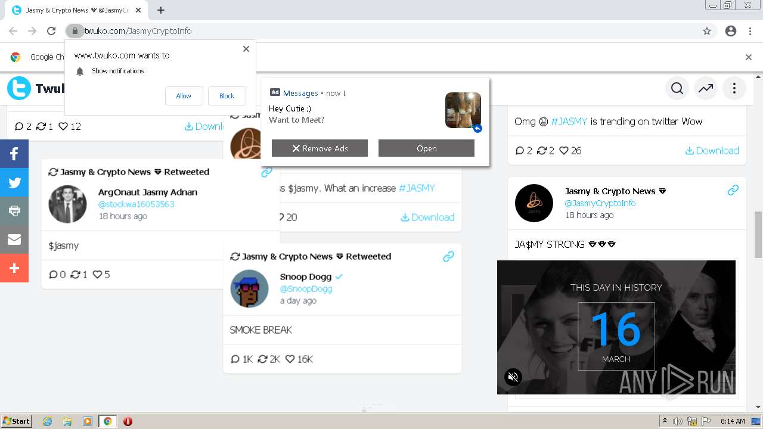Close the notification permission popup

point(246,49)
